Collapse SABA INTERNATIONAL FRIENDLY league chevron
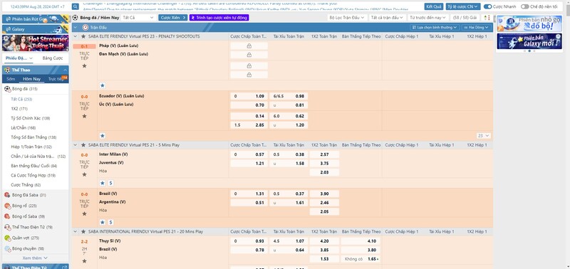570x269 pixels. 76,231
